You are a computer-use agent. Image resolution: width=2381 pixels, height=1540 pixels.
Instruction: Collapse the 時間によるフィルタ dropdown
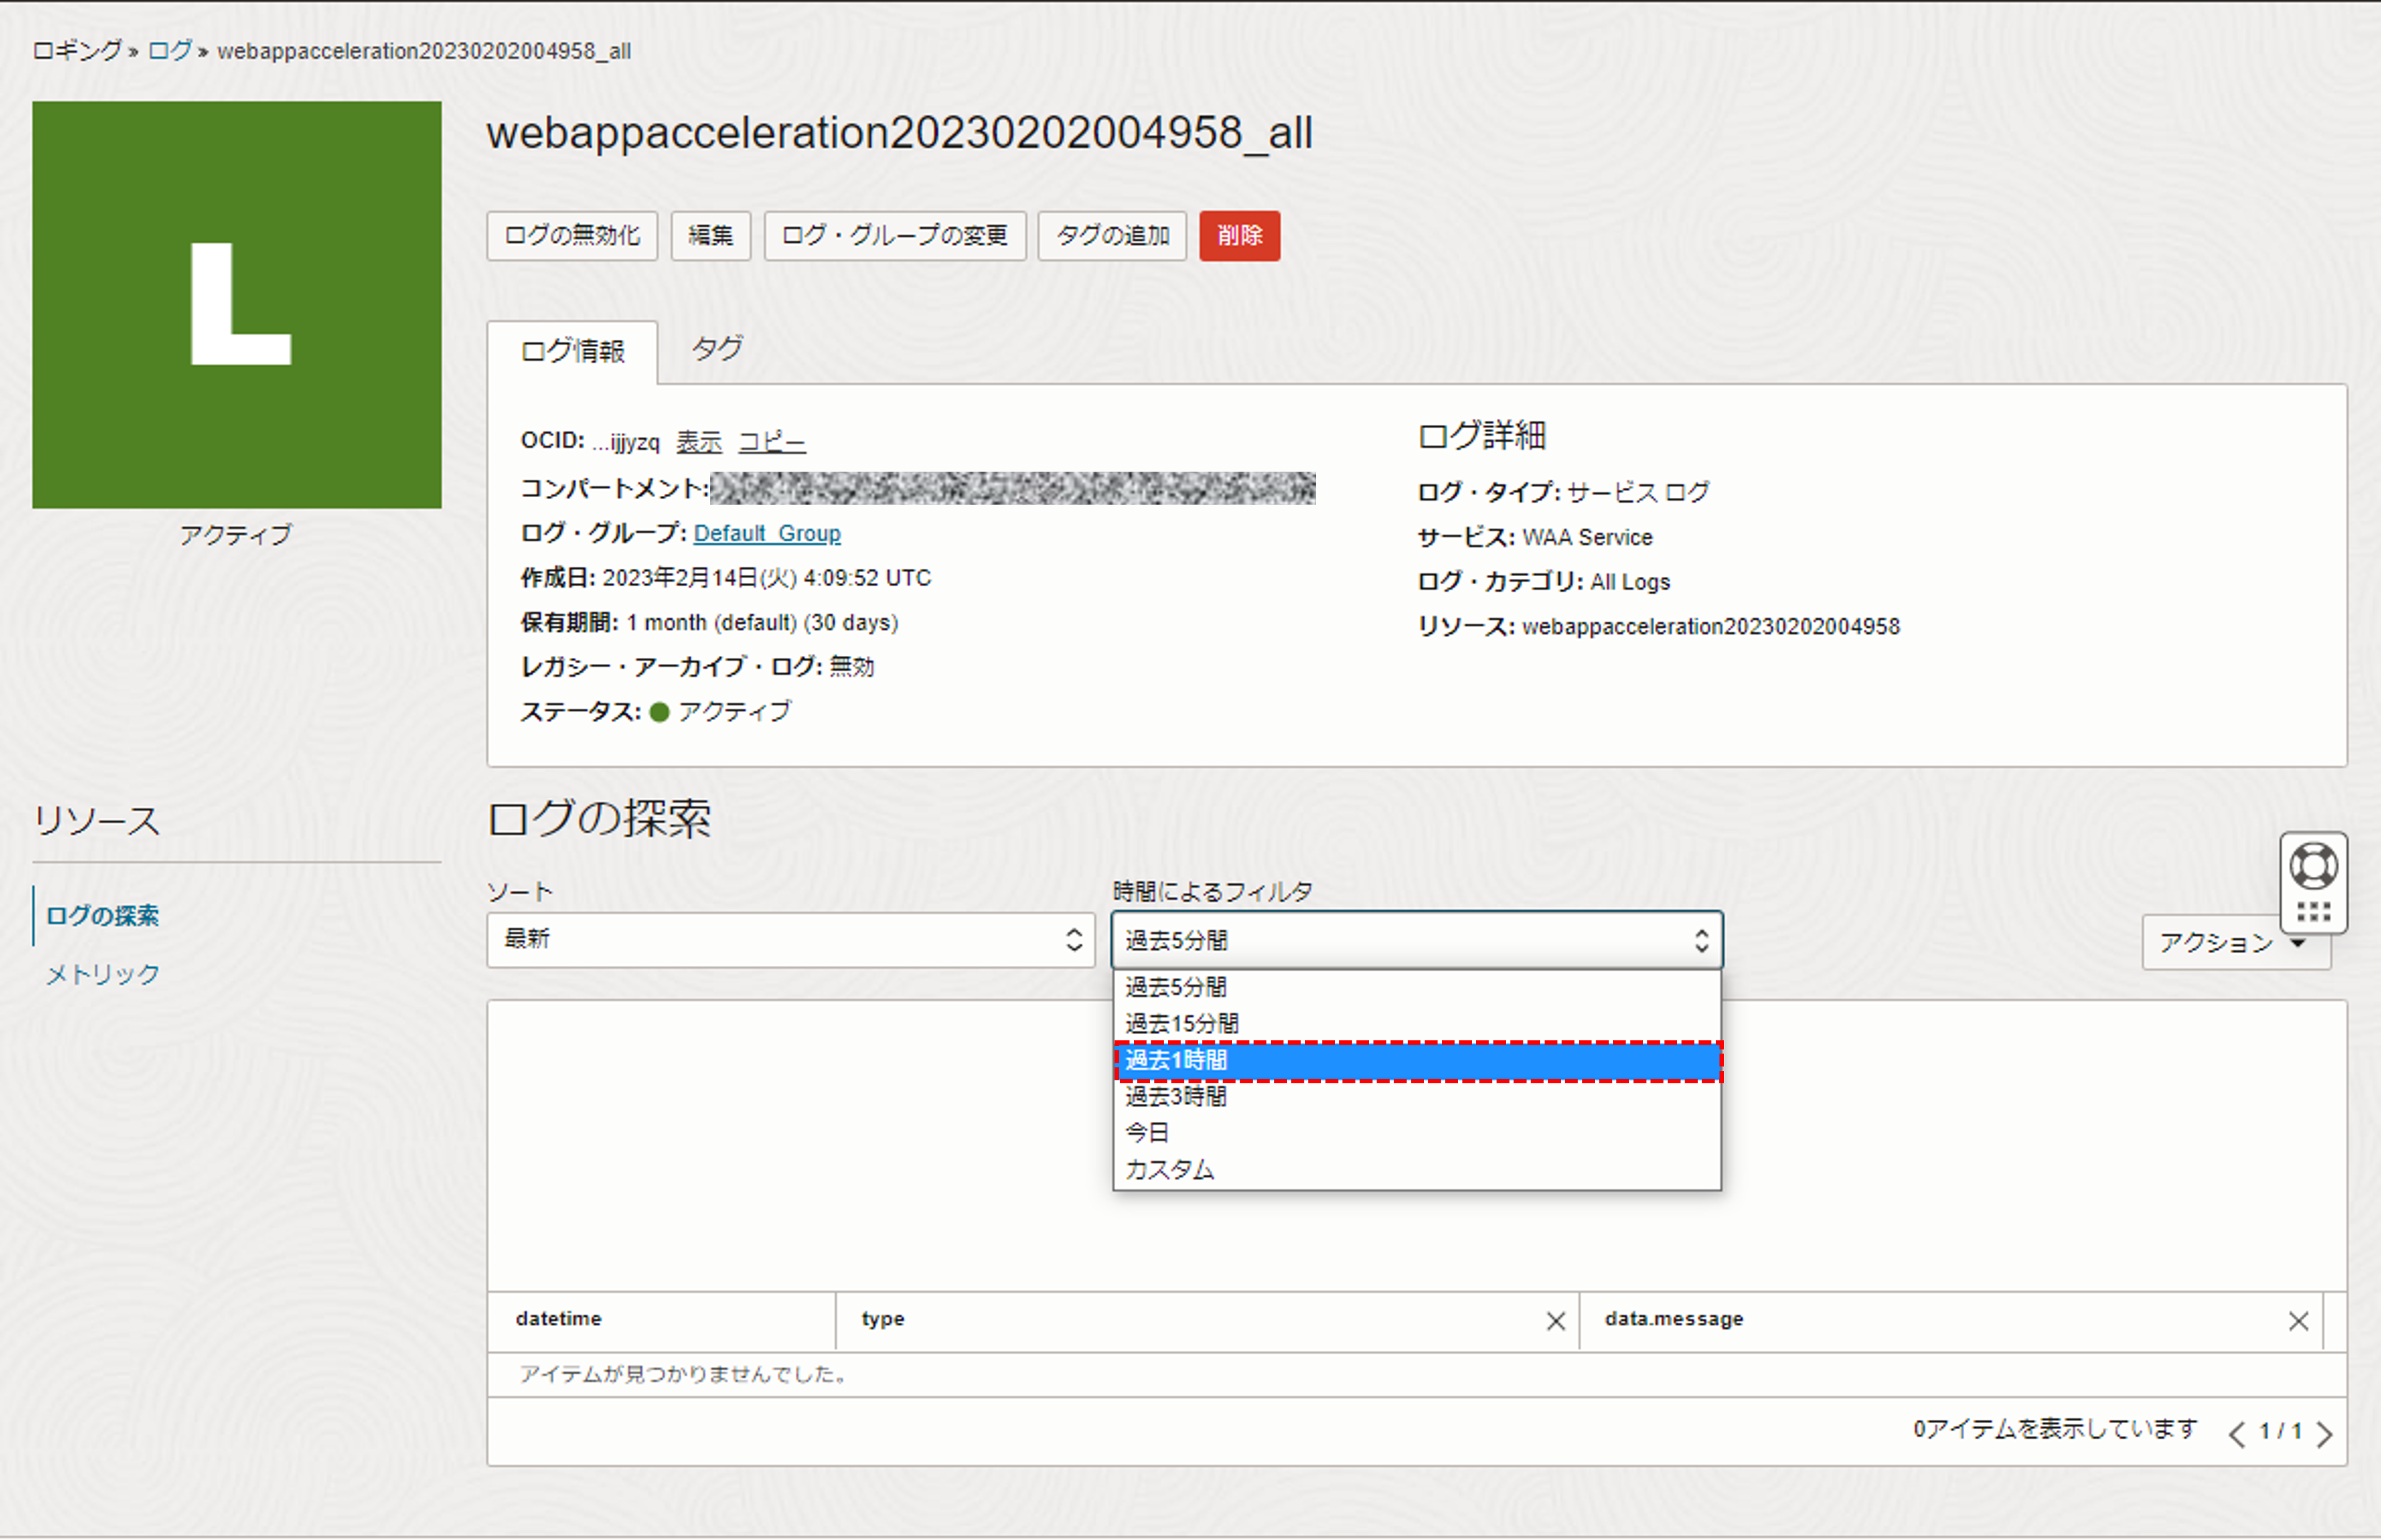[x=1417, y=940]
